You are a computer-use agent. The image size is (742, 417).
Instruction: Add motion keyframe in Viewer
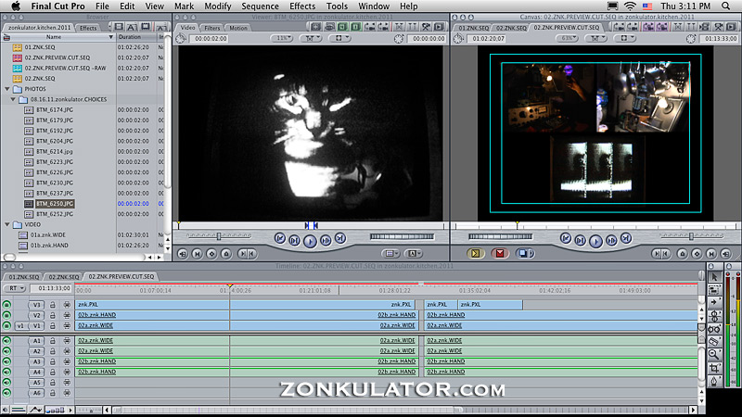[212, 254]
